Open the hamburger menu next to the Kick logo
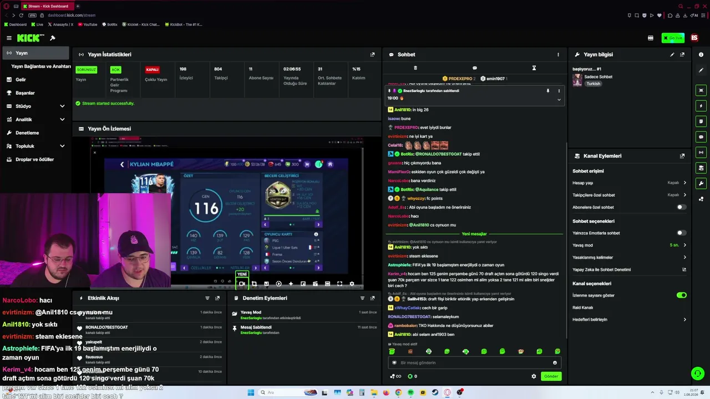Screen dimensions: 710x399 click(9, 38)
